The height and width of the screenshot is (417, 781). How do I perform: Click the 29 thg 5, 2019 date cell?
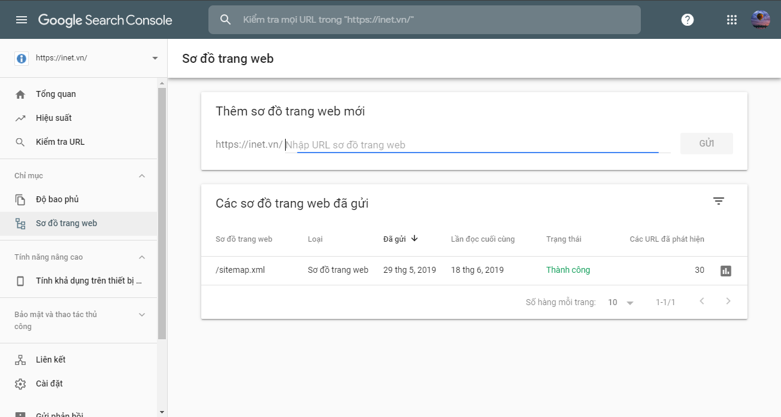tap(410, 270)
